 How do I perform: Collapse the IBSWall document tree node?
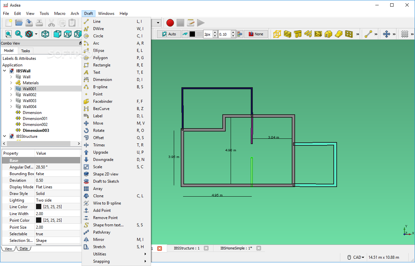pyautogui.click(x=5, y=71)
